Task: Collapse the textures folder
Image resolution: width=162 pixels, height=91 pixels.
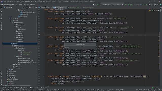Action: point(15,37)
